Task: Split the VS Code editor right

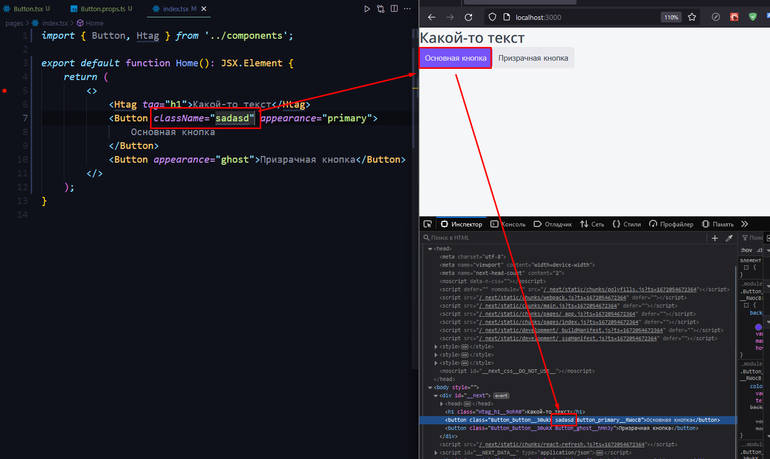Action: coord(394,9)
